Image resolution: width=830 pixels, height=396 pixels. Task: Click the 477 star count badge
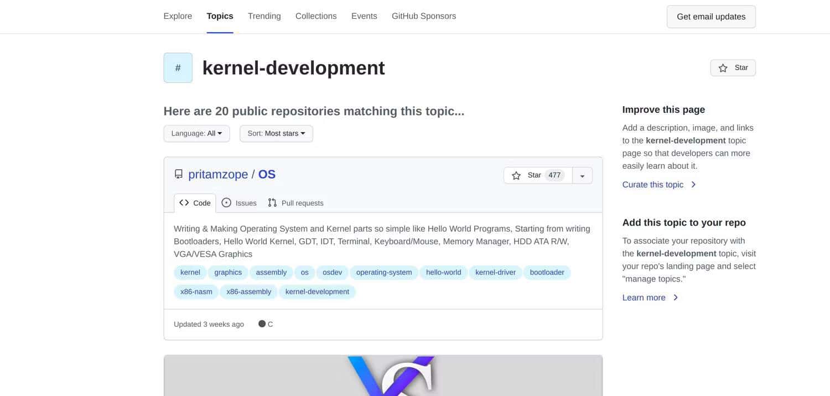[x=554, y=175]
